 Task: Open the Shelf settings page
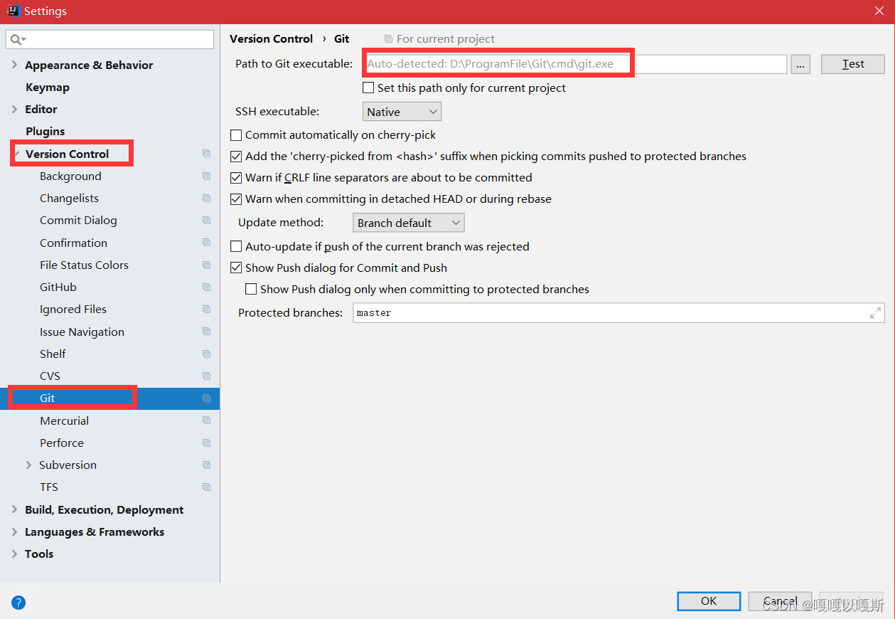pos(53,354)
